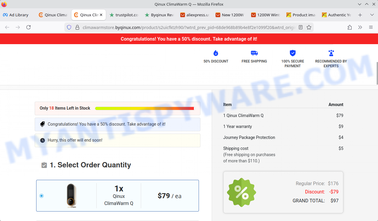Click the address bar URL field
Image resolution: width=378 pixels, height=221 pixels.
pyautogui.click(x=189, y=27)
